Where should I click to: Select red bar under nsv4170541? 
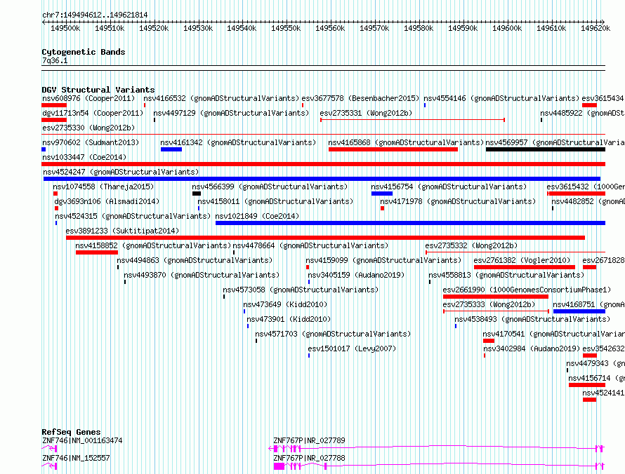point(489,341)
